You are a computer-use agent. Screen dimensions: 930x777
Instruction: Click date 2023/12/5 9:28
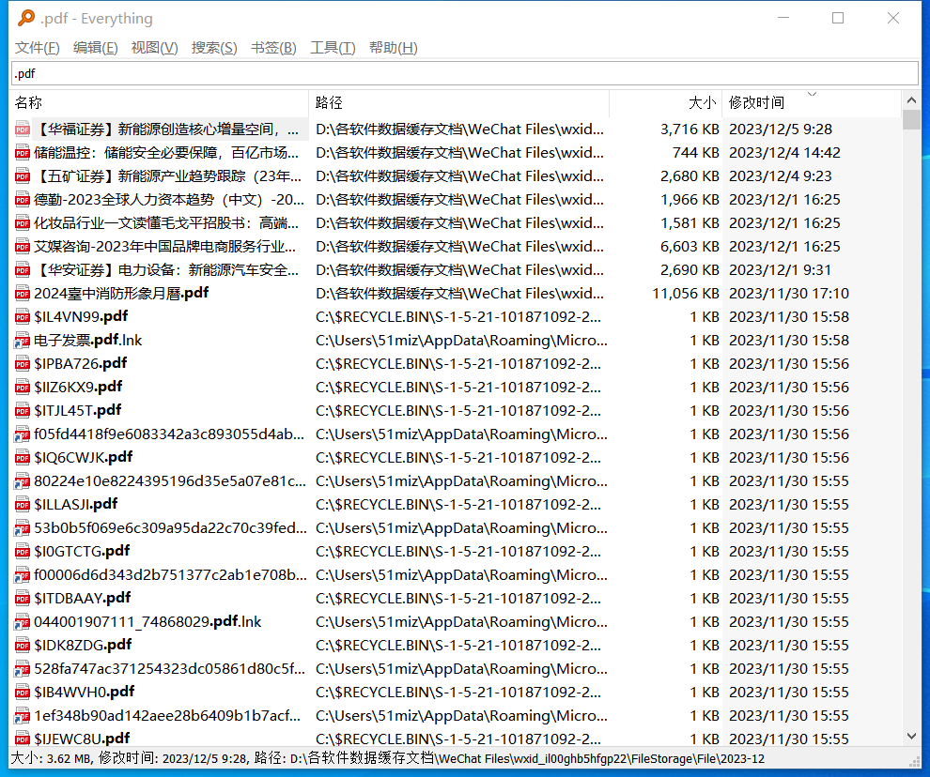pyautogui.click(x=781, y=129)
